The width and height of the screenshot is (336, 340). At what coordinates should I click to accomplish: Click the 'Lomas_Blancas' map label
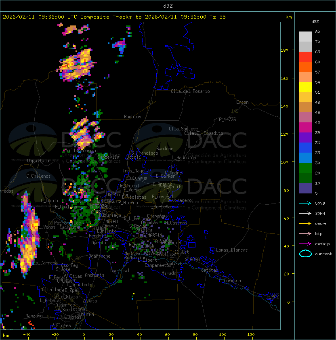tap(232, 250)
